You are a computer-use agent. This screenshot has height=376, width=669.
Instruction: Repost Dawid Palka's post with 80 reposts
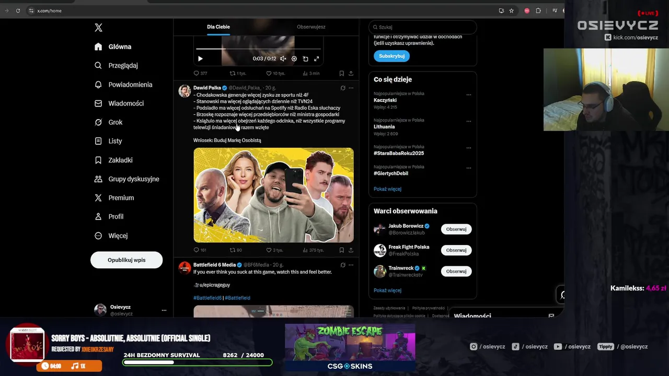236,250
